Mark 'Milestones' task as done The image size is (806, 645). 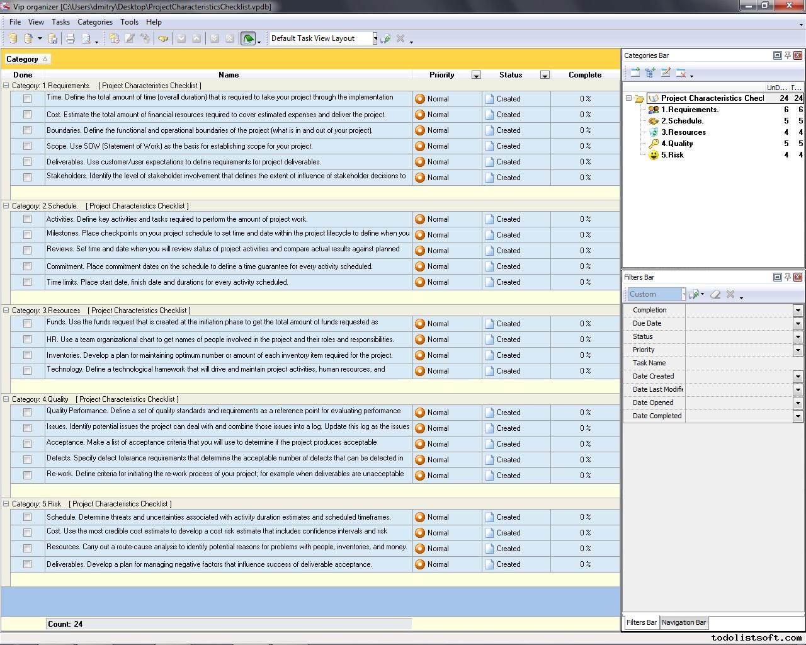27,235
